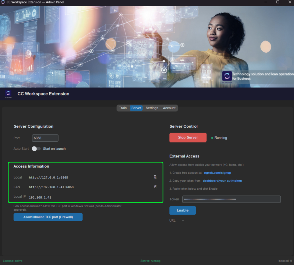The width and height of the screenshot is (294, 265).
Task: Click the Enable button under Token
Action: [183, 210]
